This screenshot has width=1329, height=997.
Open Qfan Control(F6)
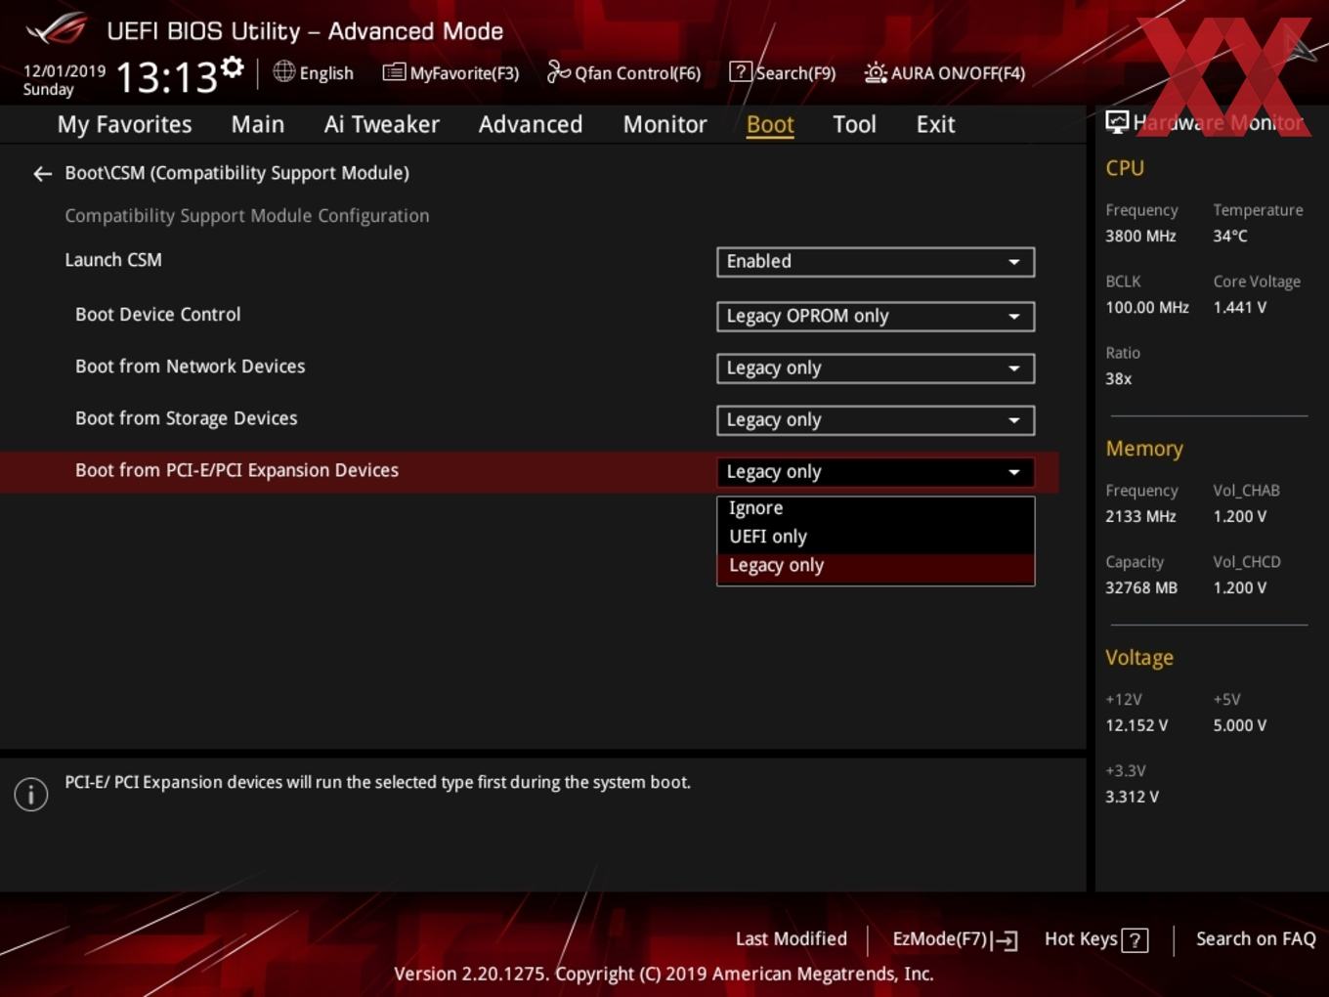pyautogui.click(x=623, y=72)
